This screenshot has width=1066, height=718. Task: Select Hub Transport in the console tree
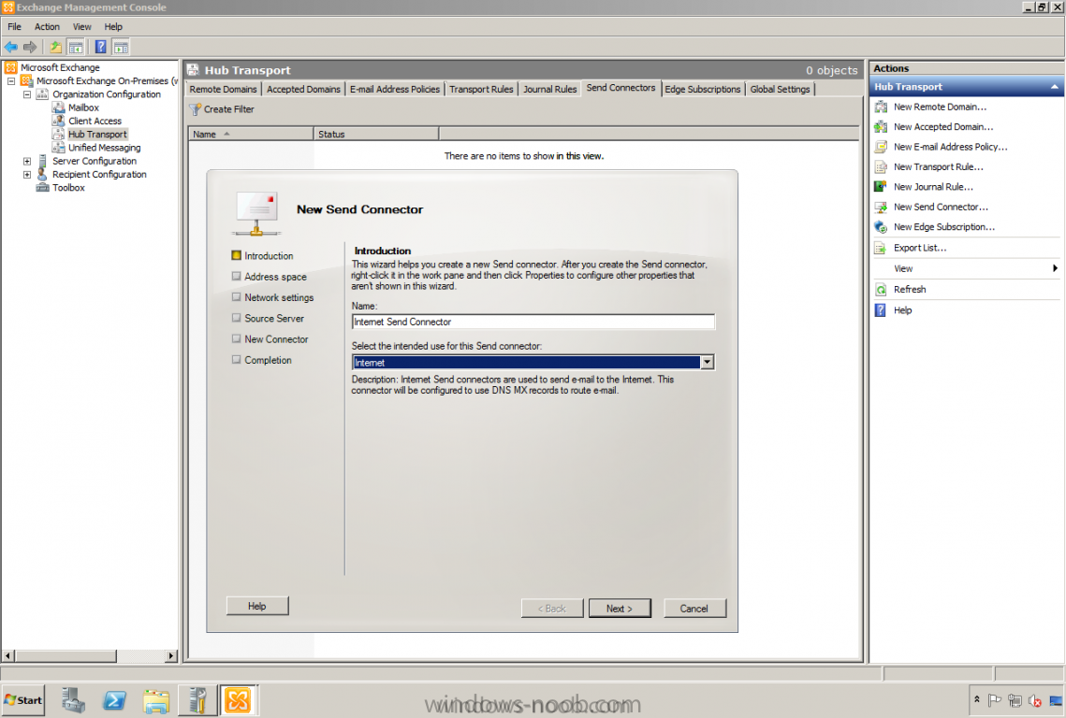point(97,135)
